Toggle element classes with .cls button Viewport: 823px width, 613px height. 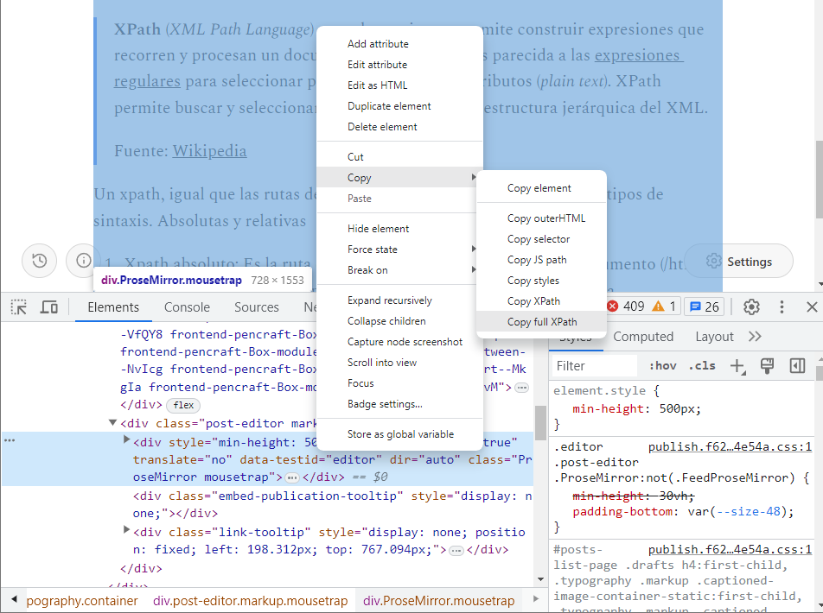[702, 366]
